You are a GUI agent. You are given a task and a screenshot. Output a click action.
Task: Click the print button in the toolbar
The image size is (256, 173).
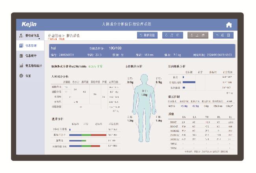pos(173,35)
